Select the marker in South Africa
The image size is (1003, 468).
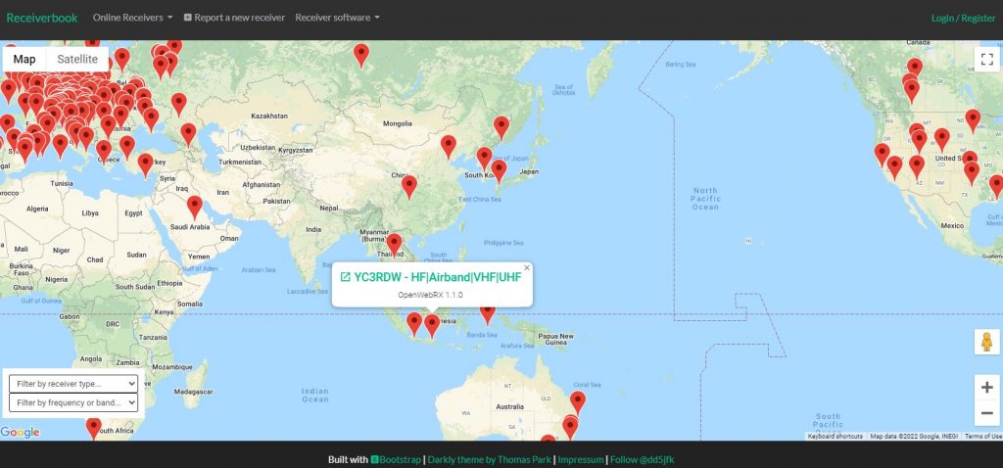(93, 428)
